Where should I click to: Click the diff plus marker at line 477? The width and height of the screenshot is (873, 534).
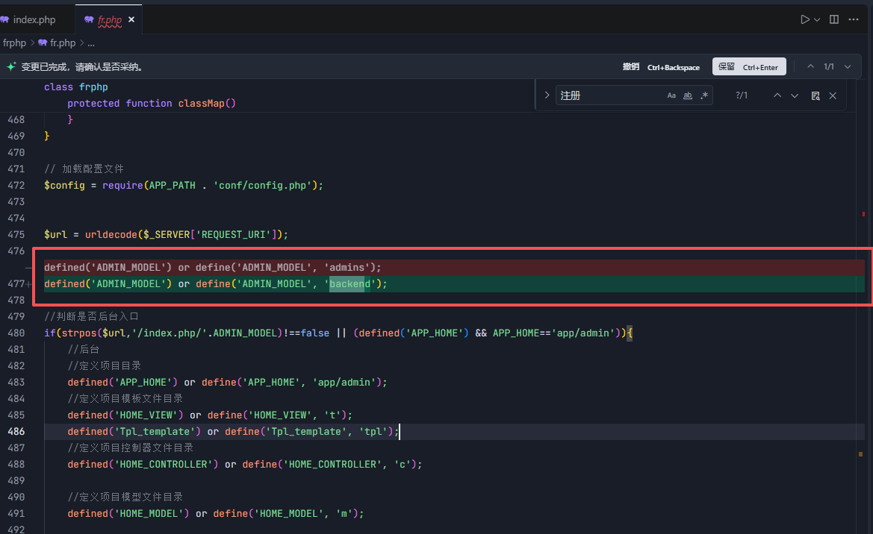pyautogui.click(x=28, y=283)
